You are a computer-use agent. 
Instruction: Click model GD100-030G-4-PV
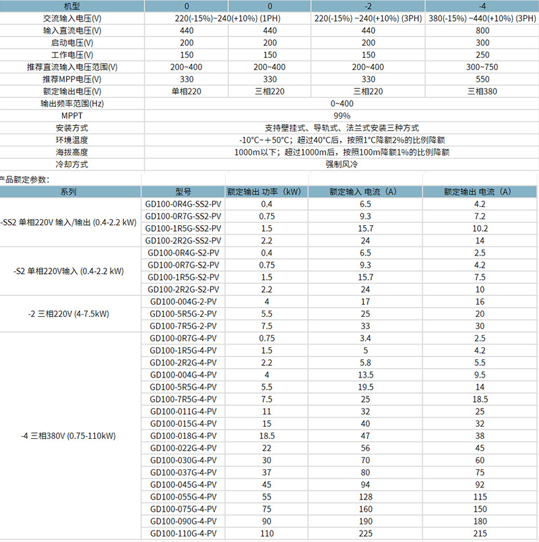point(183,460)
